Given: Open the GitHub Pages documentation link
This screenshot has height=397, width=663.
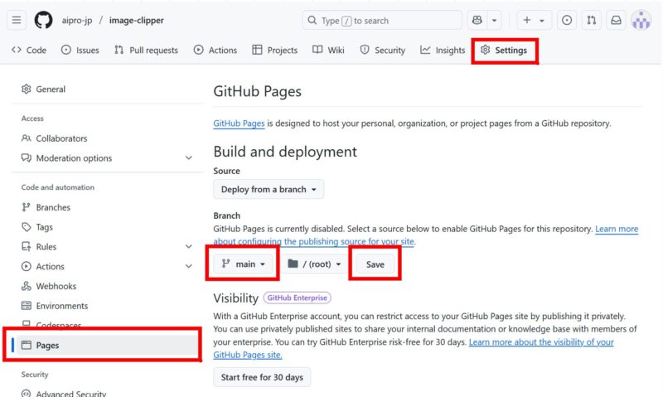Looking at the screenshot, I should click(x=239, y=123).
